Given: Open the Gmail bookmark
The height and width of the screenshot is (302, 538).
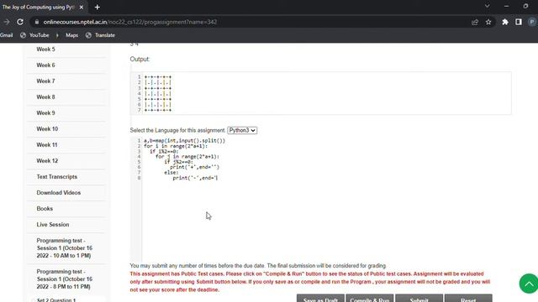Looking at the screenshot, I should click(6, 35).
